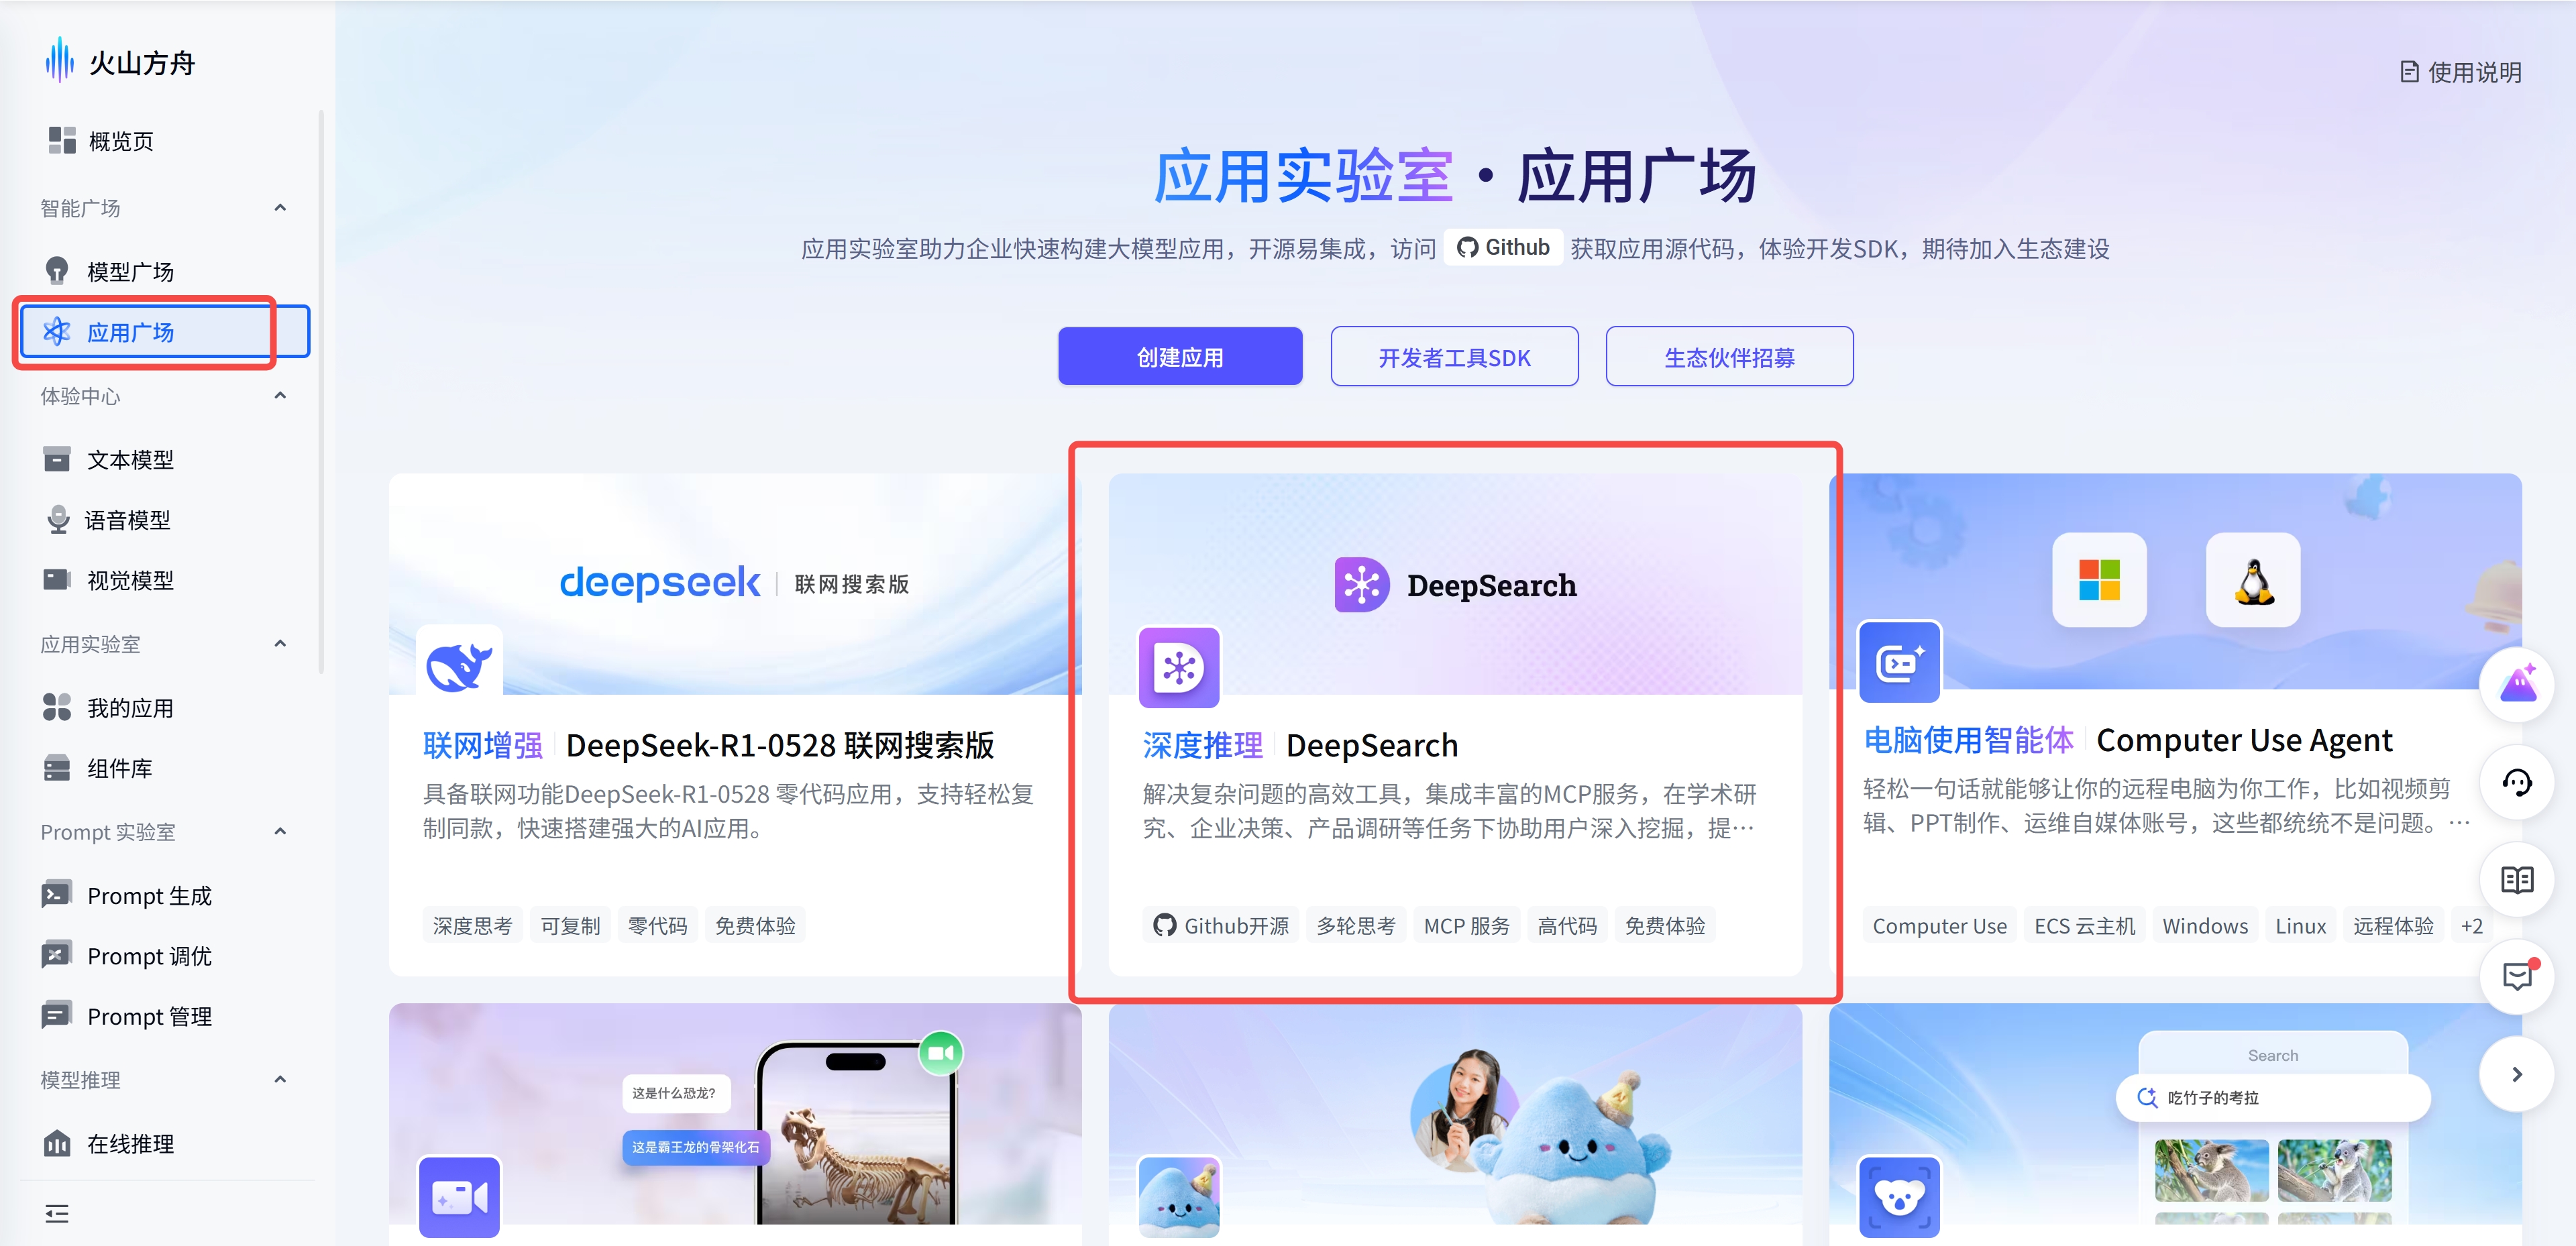Click the floating feedback message icon

[2517, 976]
